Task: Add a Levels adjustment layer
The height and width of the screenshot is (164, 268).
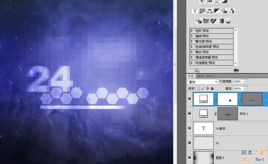Action: (210, 1)
